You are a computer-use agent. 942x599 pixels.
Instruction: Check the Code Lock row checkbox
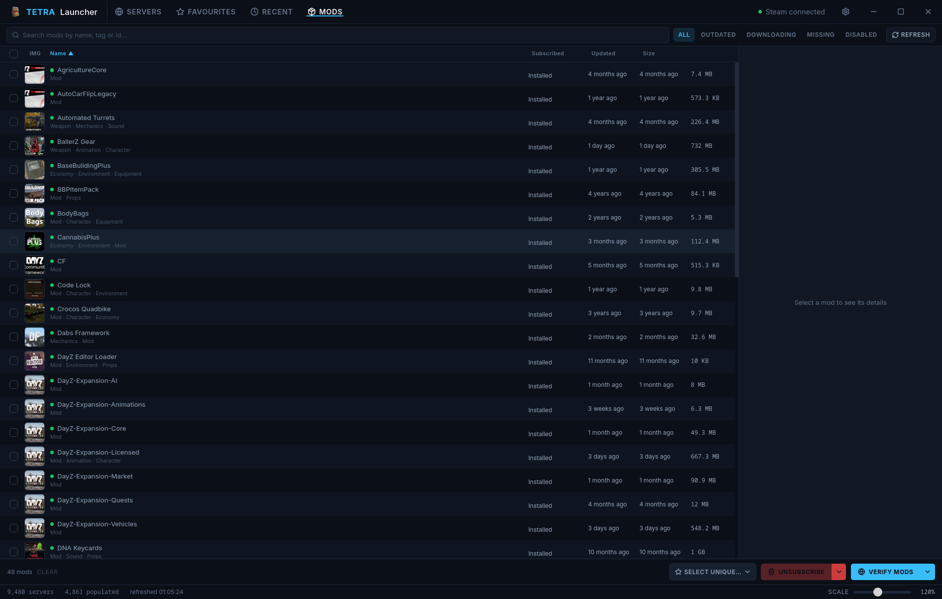tap(14, 289)
